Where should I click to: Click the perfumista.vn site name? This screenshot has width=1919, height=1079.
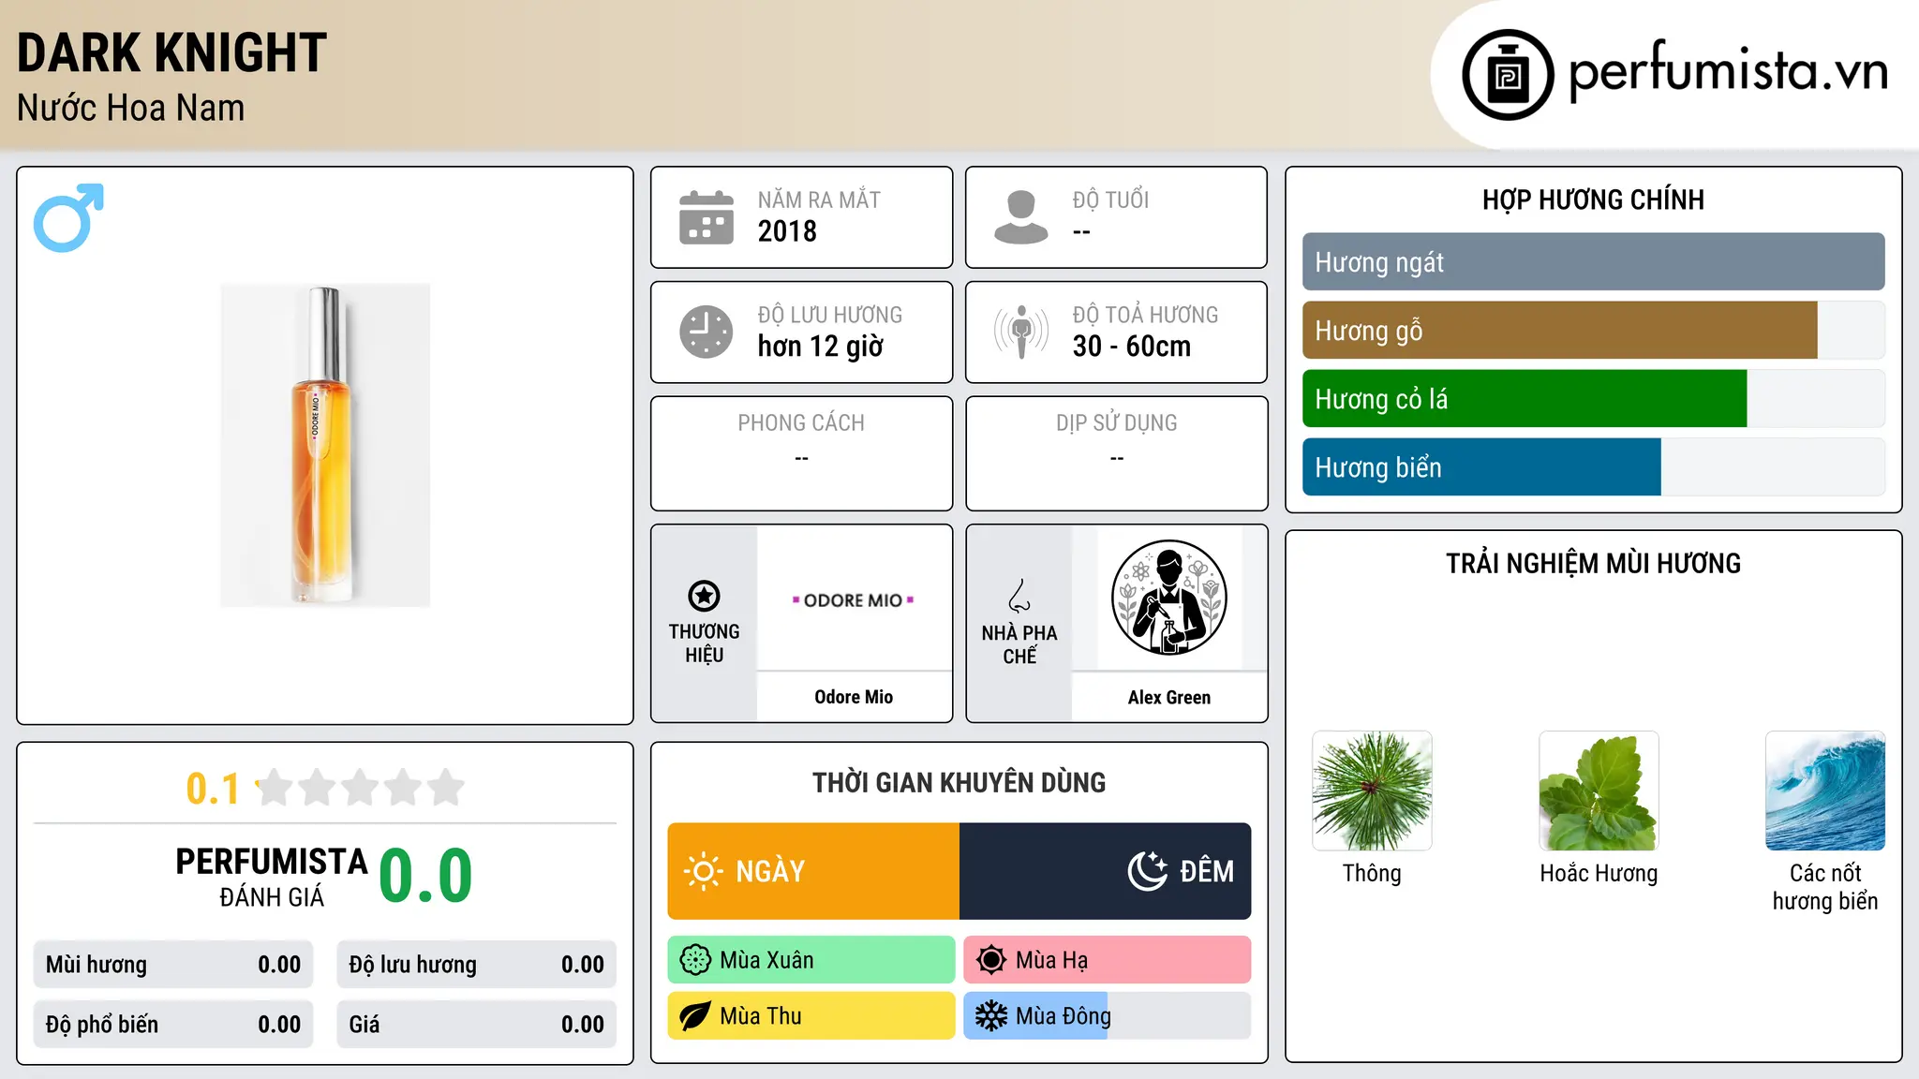(1728, 71)
